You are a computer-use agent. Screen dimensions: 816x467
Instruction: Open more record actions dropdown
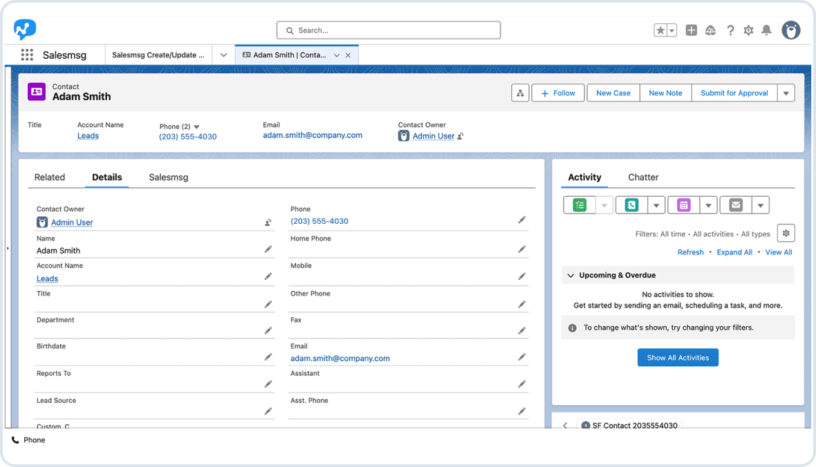786,93
